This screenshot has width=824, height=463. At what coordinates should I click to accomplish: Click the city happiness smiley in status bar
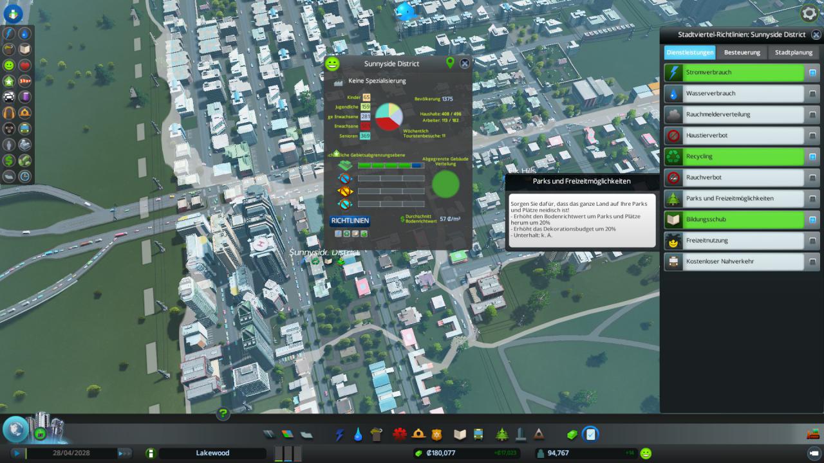tap(645, 453)
